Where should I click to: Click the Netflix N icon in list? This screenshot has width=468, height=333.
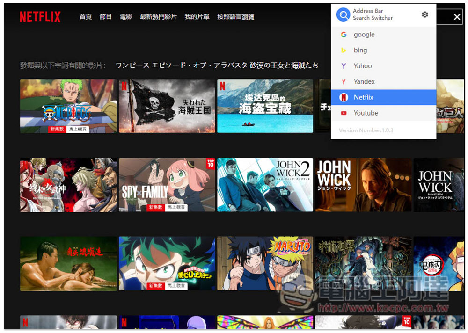tap(344, 97)
